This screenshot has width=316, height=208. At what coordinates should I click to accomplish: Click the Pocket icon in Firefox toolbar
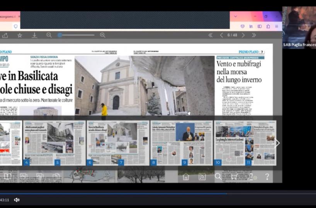243,26
